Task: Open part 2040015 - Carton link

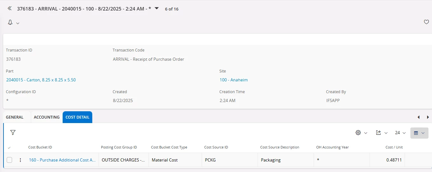Action: [x=41, y=80]
